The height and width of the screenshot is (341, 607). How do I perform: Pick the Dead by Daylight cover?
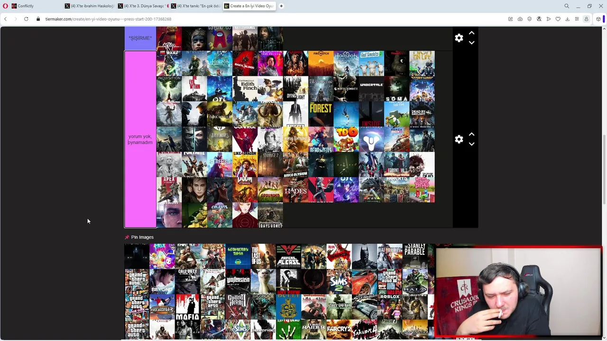pos(422,114)
